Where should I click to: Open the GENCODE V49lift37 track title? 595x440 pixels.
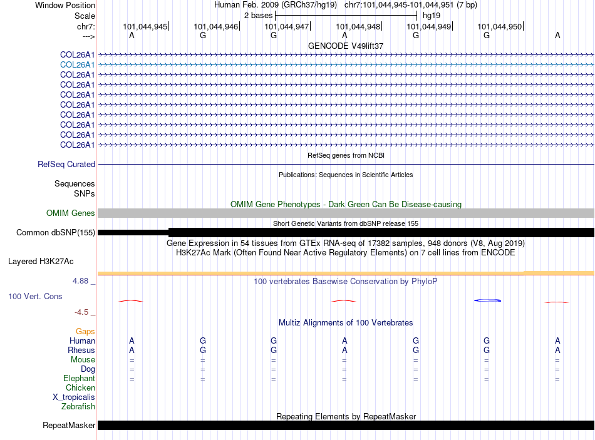pyautogui.click(x=346, y=46)
